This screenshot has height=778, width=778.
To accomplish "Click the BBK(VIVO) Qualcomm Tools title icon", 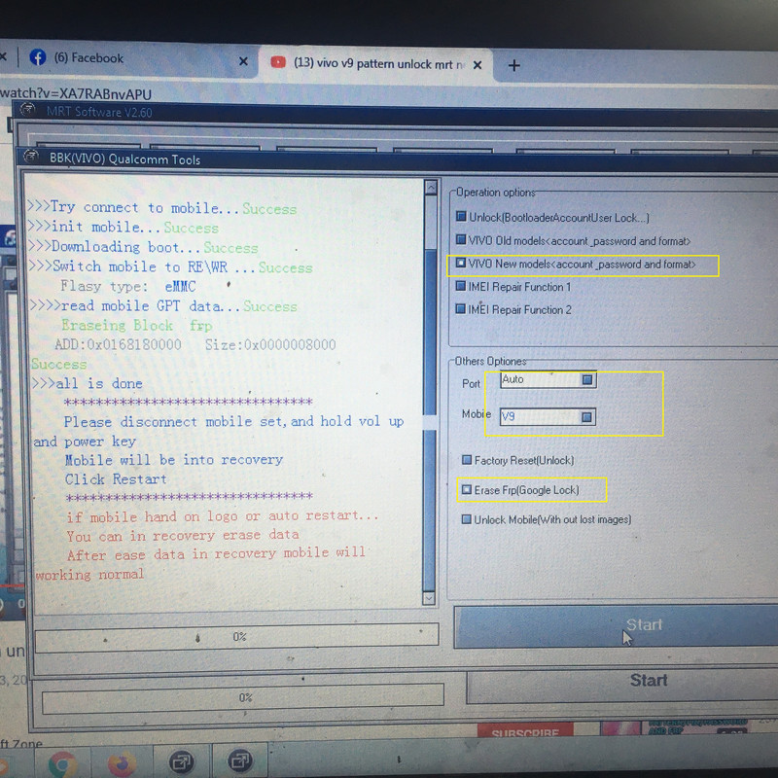I will click(x=31, y=157).
